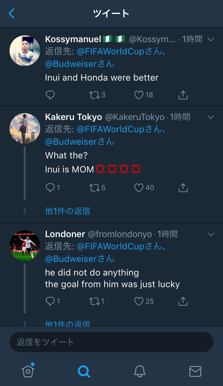Viewport: 223px width, 386px height.
Task: Open Londoner's profile picture
Action: (x=25, y=245)
